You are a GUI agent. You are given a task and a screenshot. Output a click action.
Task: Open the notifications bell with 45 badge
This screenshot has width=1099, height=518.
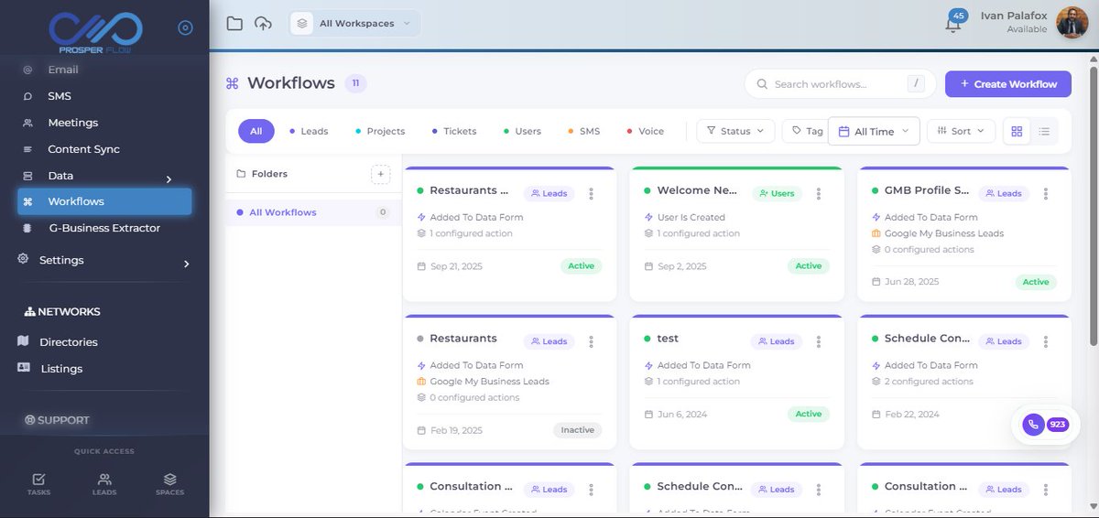(x=954, y=23)
